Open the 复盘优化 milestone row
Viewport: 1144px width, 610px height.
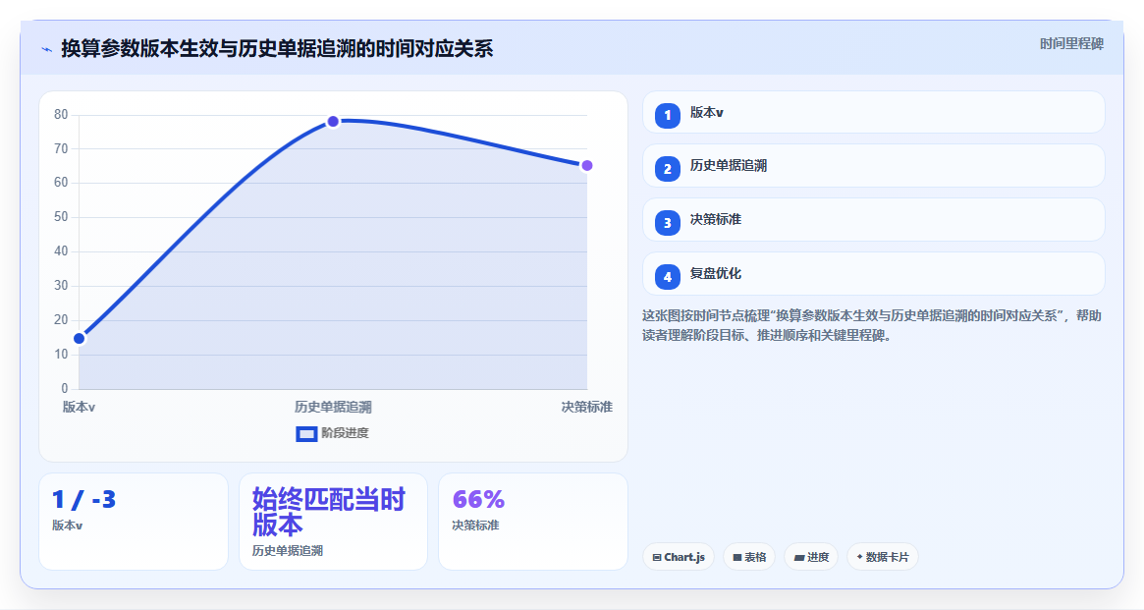tap(873, 274)
